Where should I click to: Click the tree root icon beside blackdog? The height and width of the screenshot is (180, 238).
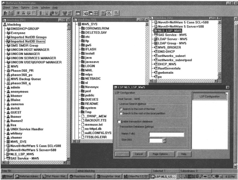5,25
